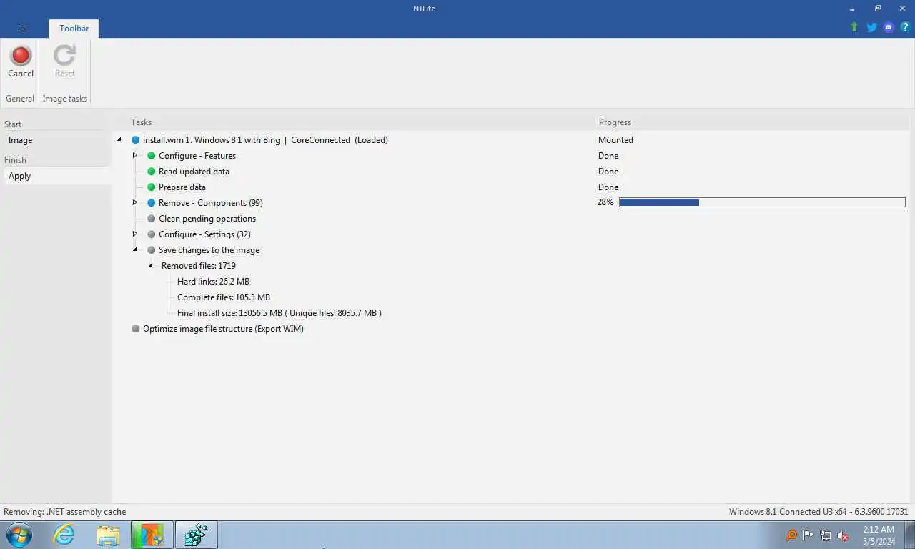
Task: Expand Configure - Features node
Action: coord(134,155)
